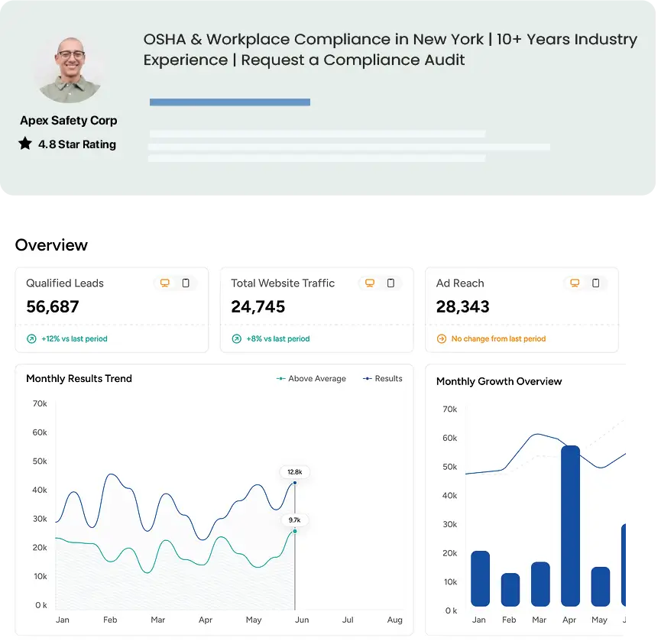Click the Ad Reach card title

tap(460, 283)
